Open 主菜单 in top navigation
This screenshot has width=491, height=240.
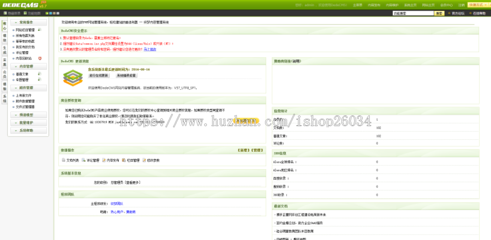coord(357,5)
